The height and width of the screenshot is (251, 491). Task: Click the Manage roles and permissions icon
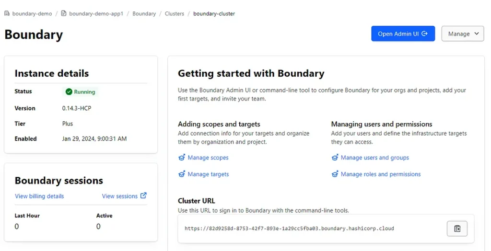(335, 174)
